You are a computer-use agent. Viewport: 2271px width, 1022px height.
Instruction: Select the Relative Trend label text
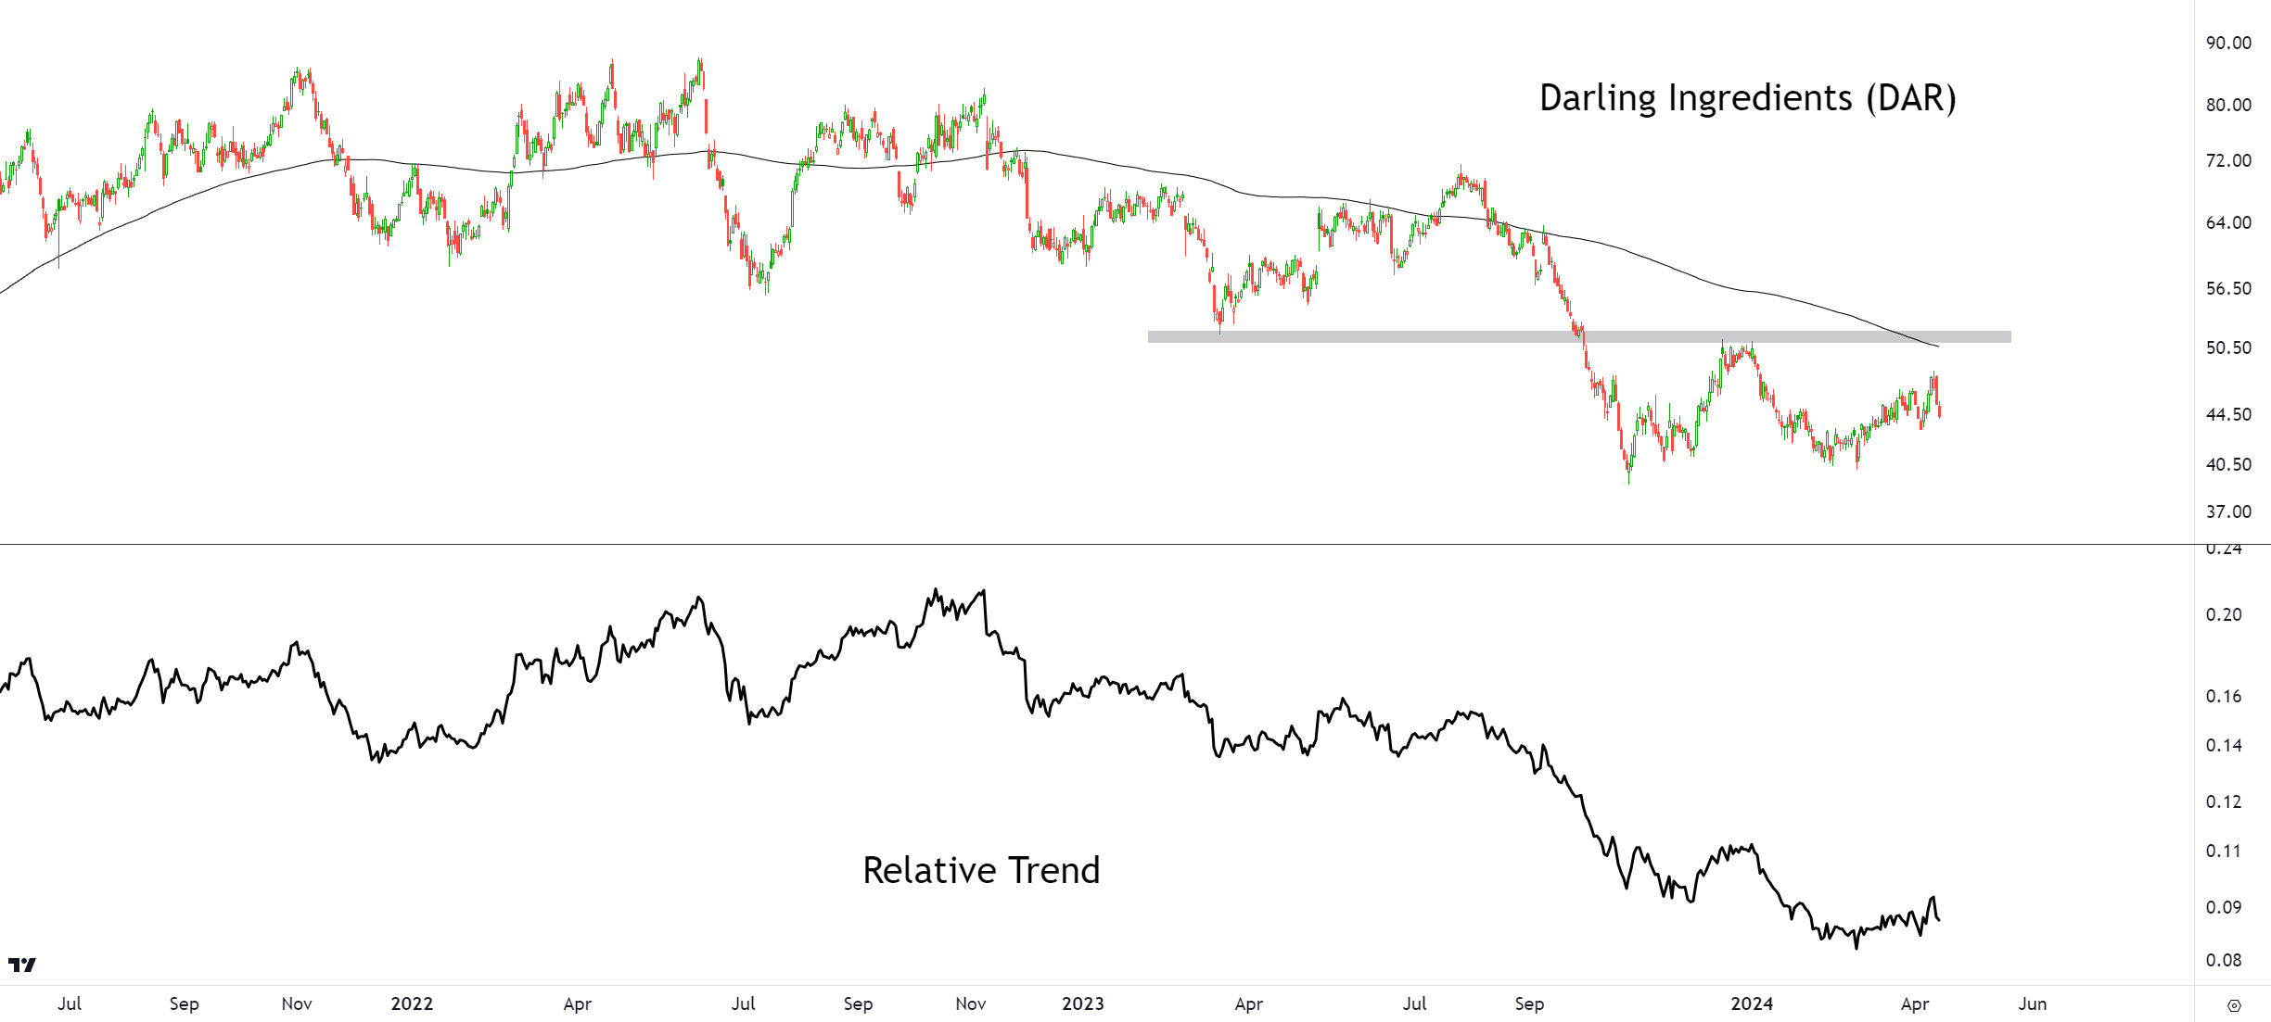pos(981,870)
